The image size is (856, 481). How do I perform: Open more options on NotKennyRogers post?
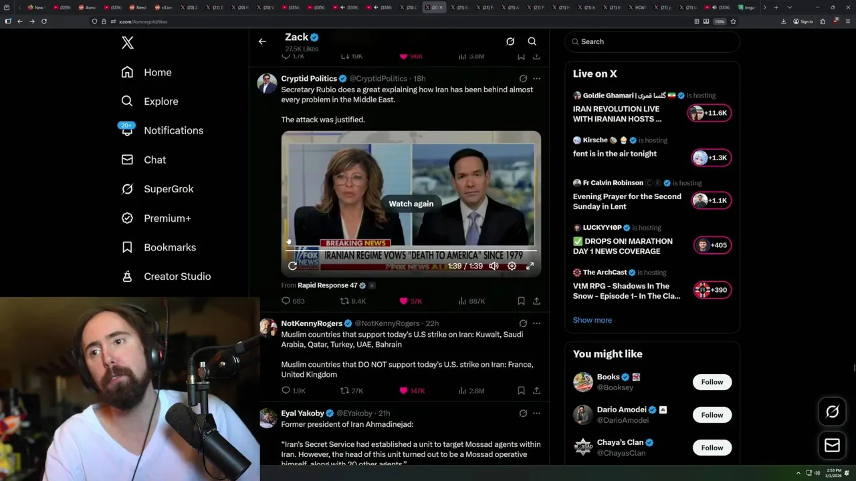pos(536,323)
